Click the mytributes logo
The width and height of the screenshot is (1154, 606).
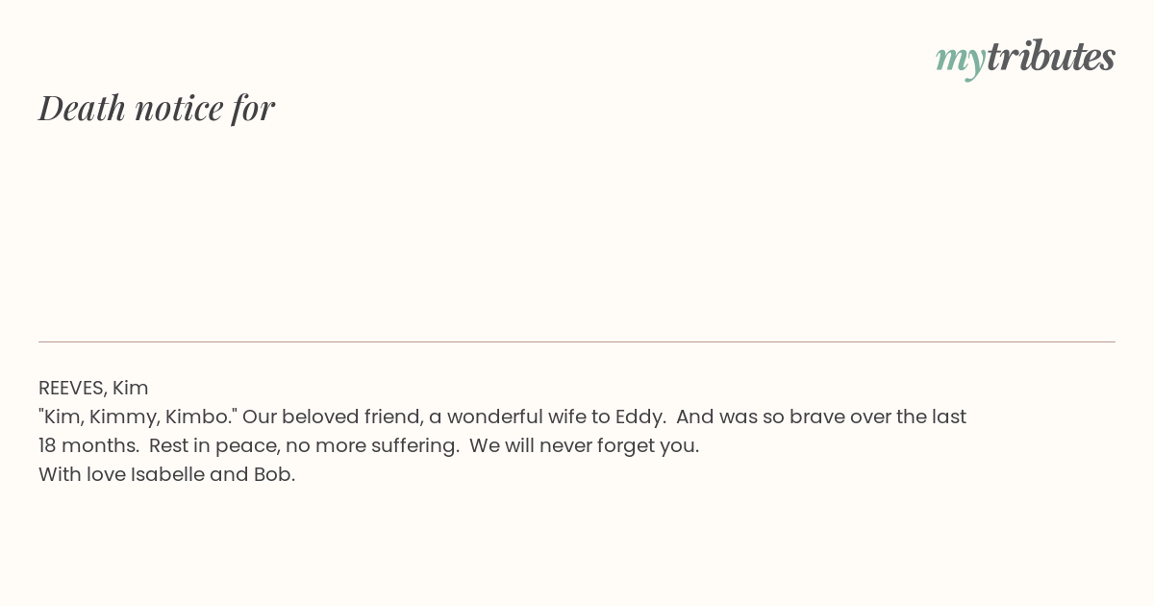(x=1025, y=58)
